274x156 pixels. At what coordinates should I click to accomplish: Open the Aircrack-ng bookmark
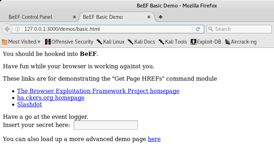[241, 42]
